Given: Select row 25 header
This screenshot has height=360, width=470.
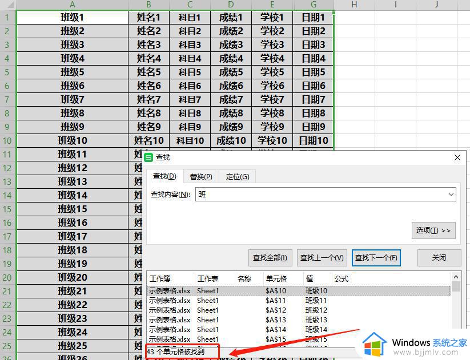Looking at the screenshot, I should (x=7, y=346).
